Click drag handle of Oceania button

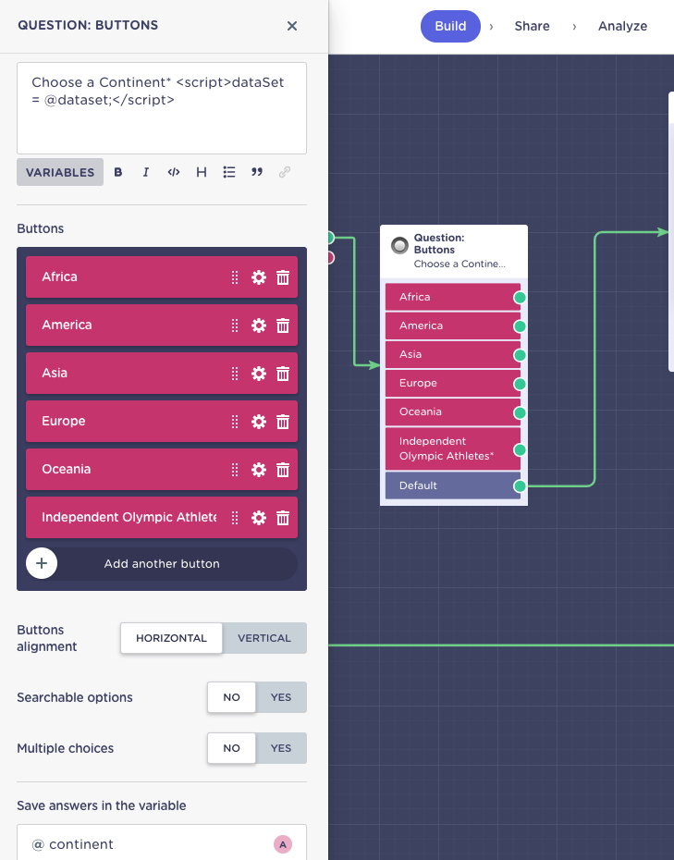tap(235, 470)
